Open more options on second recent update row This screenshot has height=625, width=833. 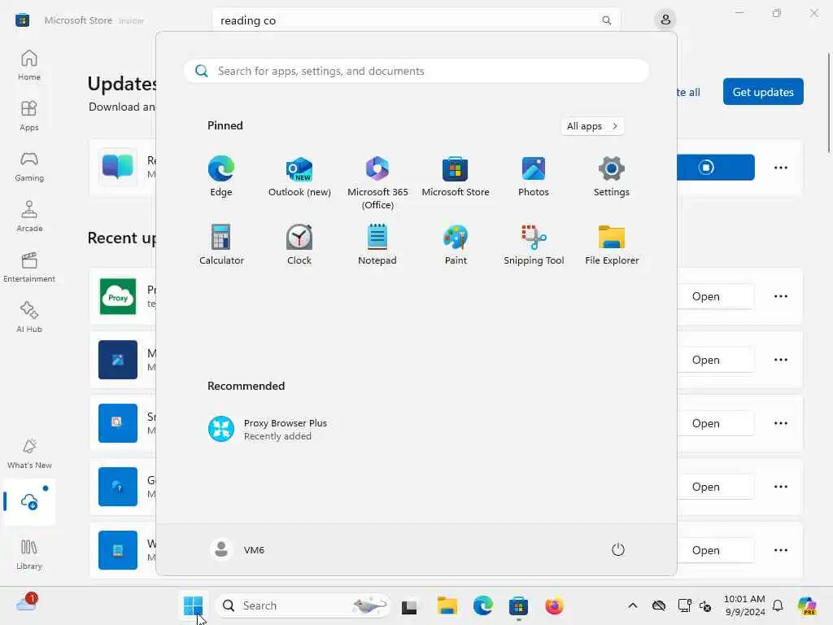[780, 360]
